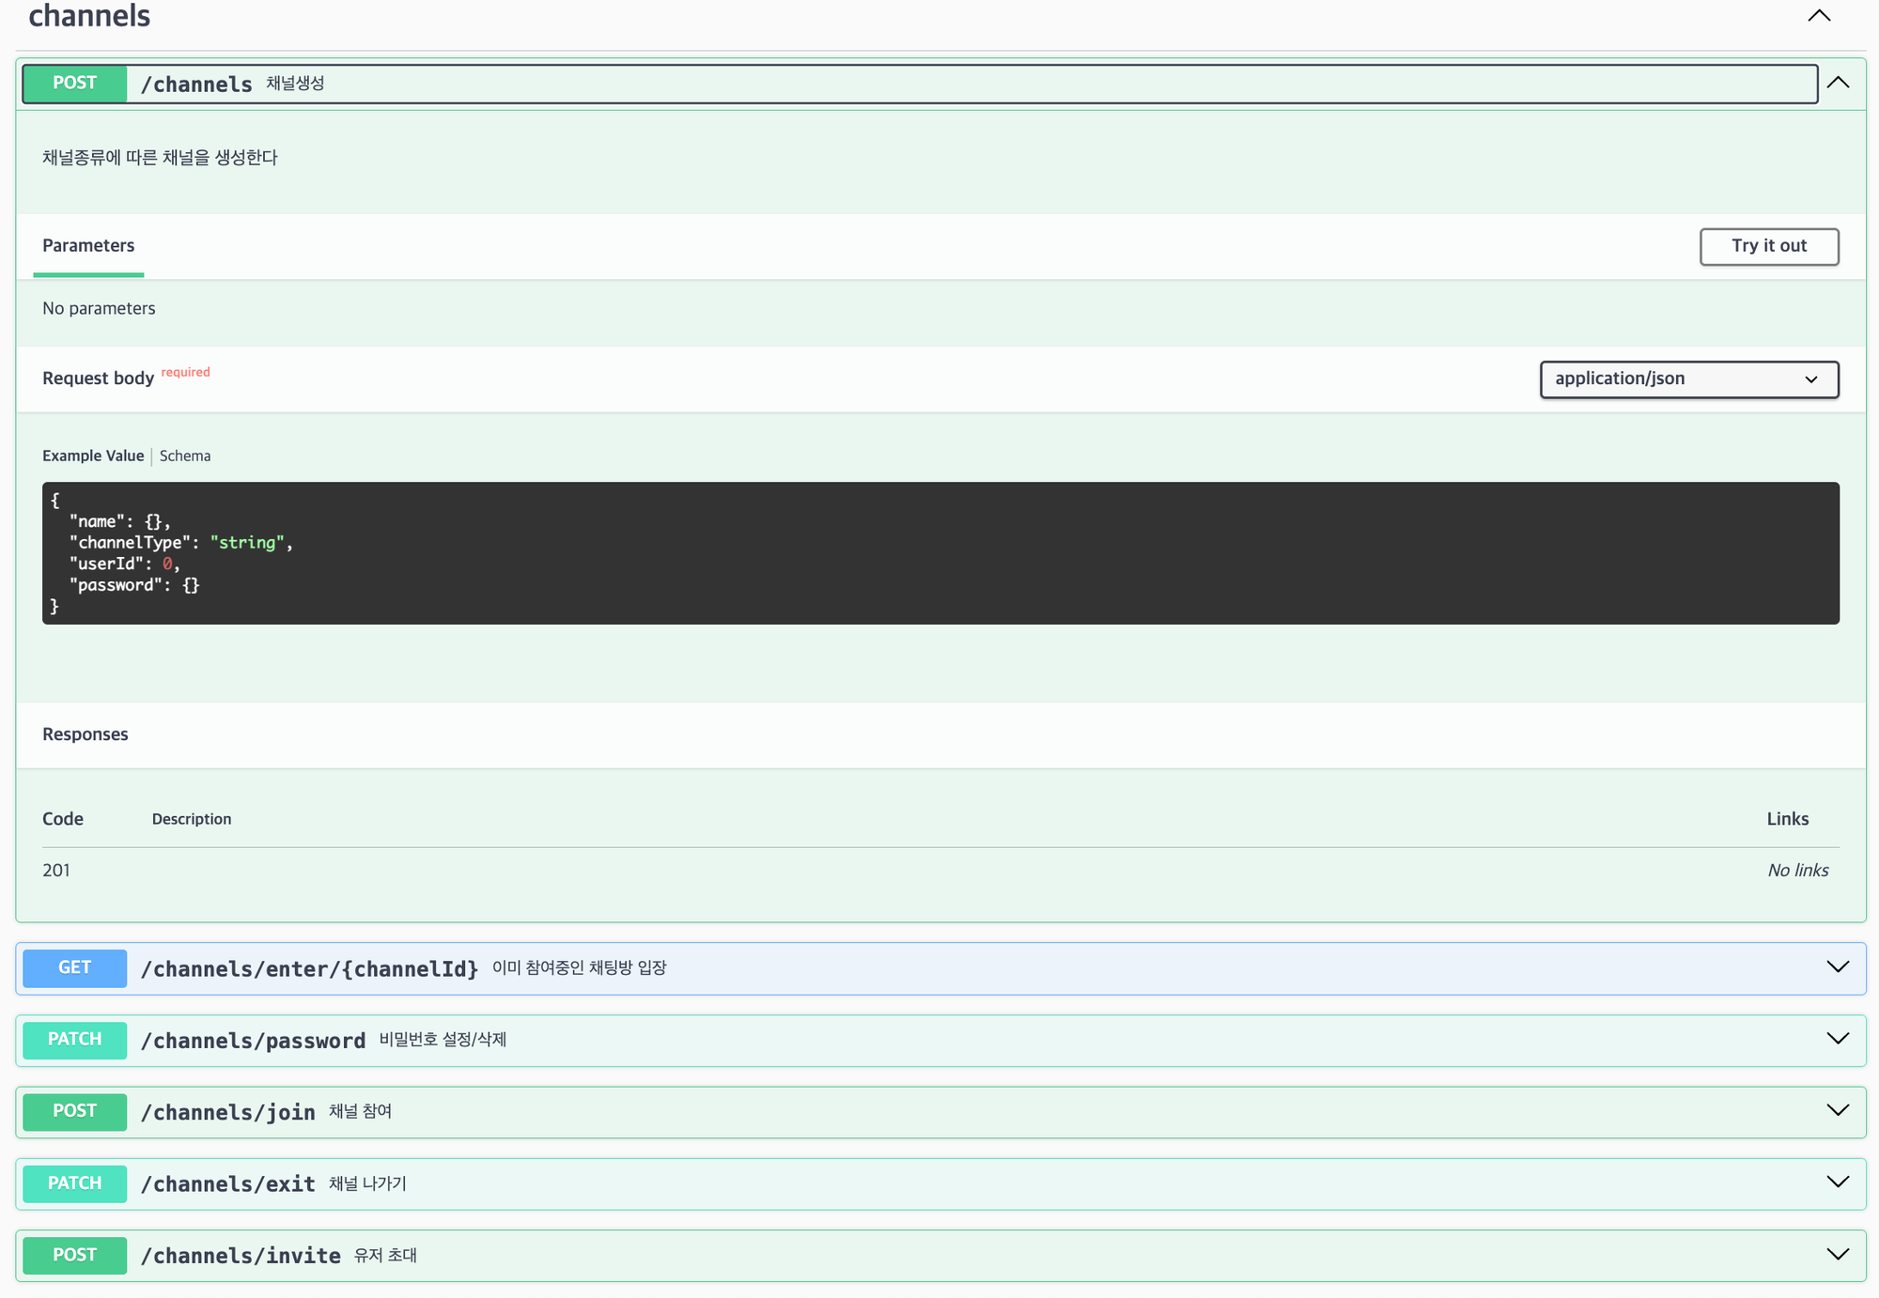Expand PATCH /channels/password chevron

pos(1838,1038)
